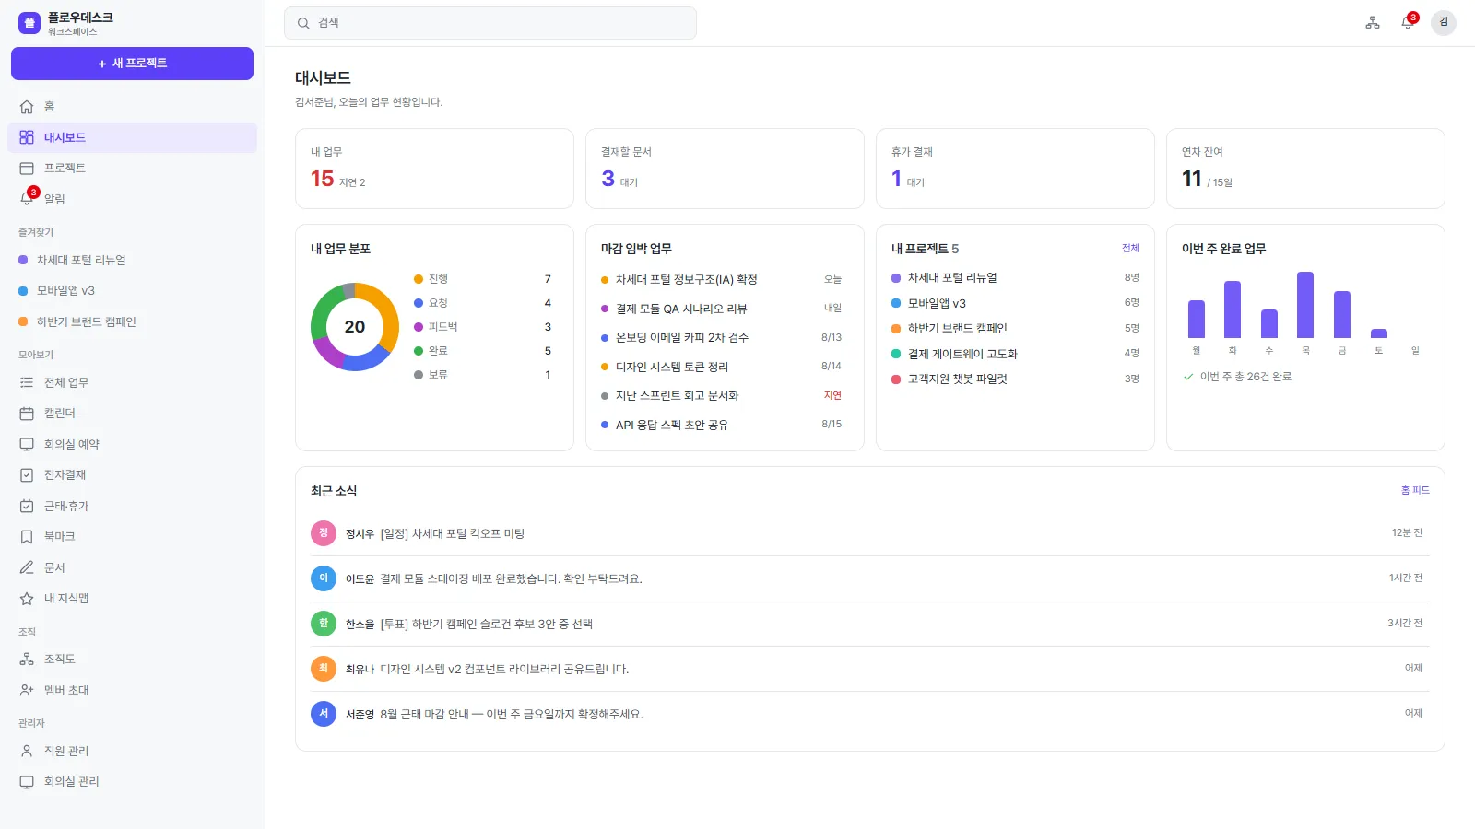This screenshot has width=1475, height=829.
Task: Open task 온보딩 이메일 카피 2차 검수
Action: click(721, 338)
